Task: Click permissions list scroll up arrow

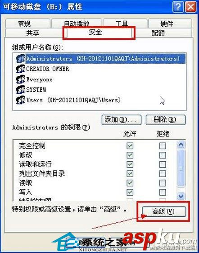Action: tap(181, 145)
